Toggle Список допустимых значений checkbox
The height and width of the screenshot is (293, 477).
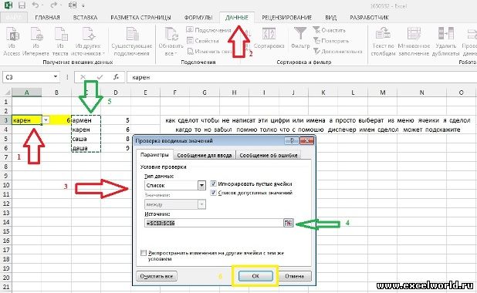(213, 193)
